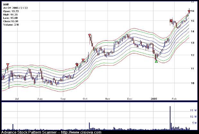The height and width of the screenshot is (134, 199).
Task: Click the June volume spike bar
Action: tap(13, 127)
